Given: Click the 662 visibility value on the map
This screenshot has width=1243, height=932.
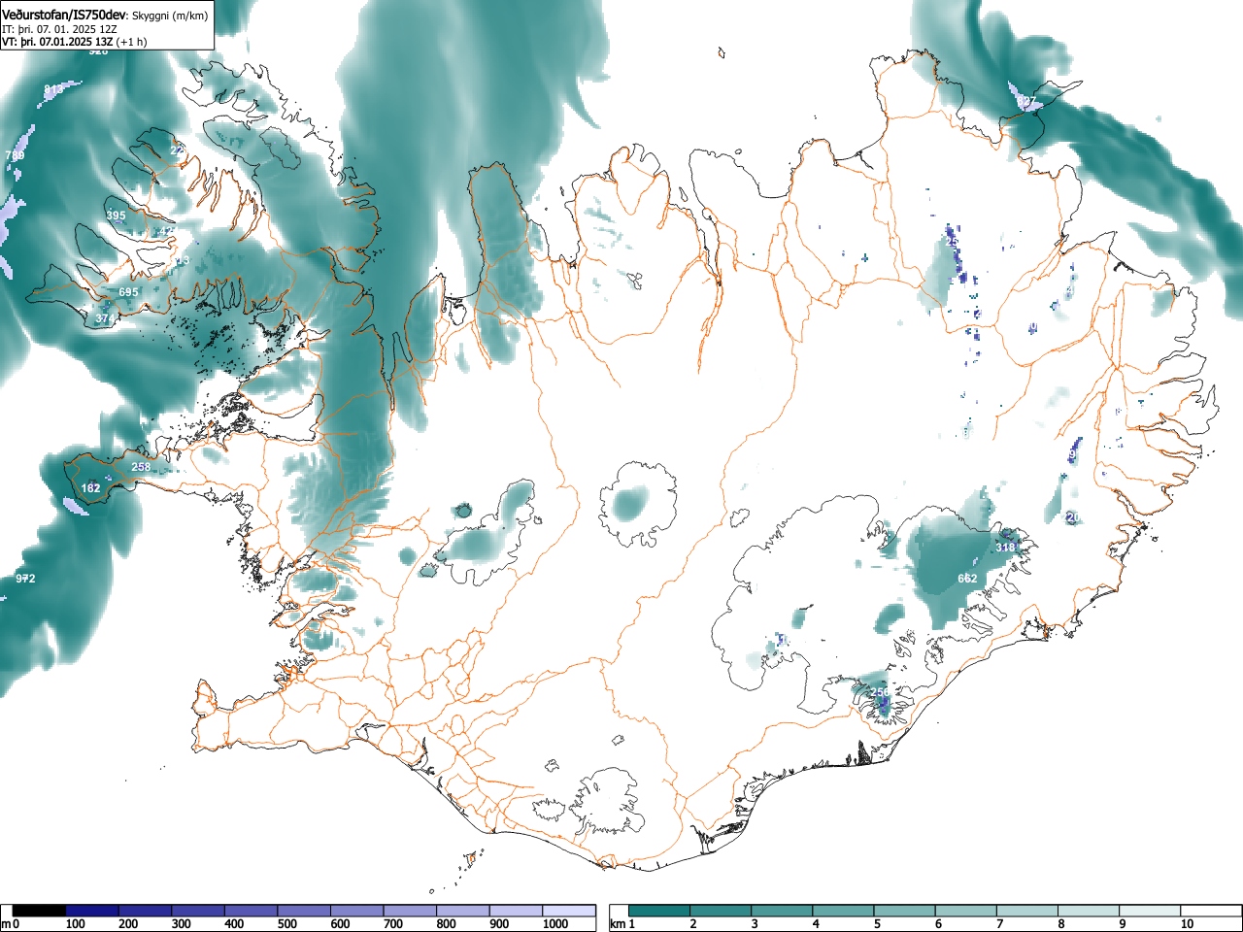Looking at the screenshot, I should (x=967, y=579).
